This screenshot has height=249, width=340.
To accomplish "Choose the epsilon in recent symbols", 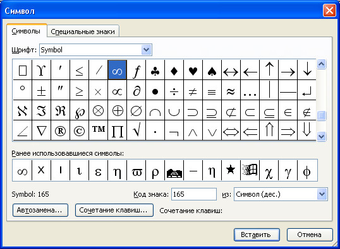I will pyautogui.click(x=98, y=170).
